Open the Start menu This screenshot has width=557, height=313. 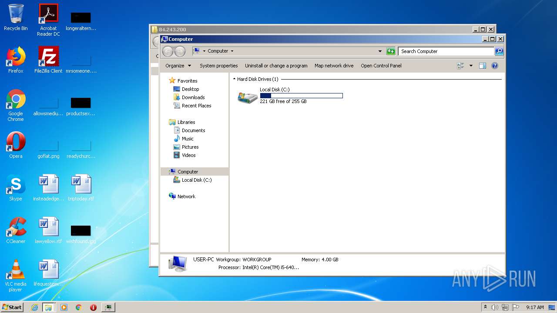pos(12,307)
